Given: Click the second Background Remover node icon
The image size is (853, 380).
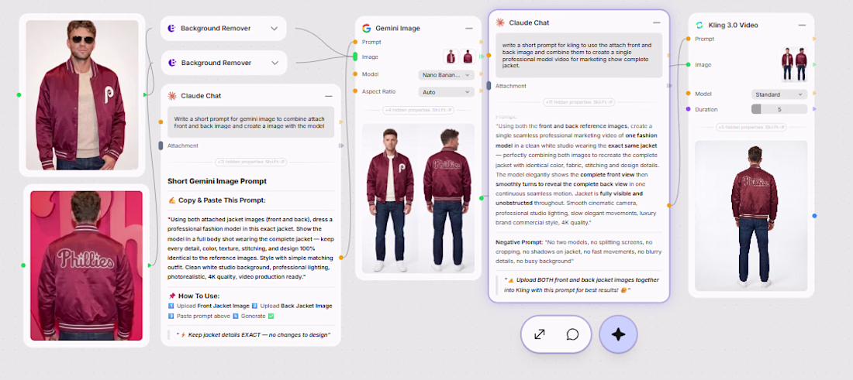Looking at the screenshot, I should point(171,63).
